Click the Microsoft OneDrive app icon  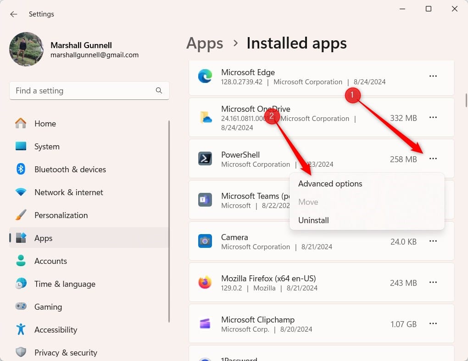(x=206, y=117)
